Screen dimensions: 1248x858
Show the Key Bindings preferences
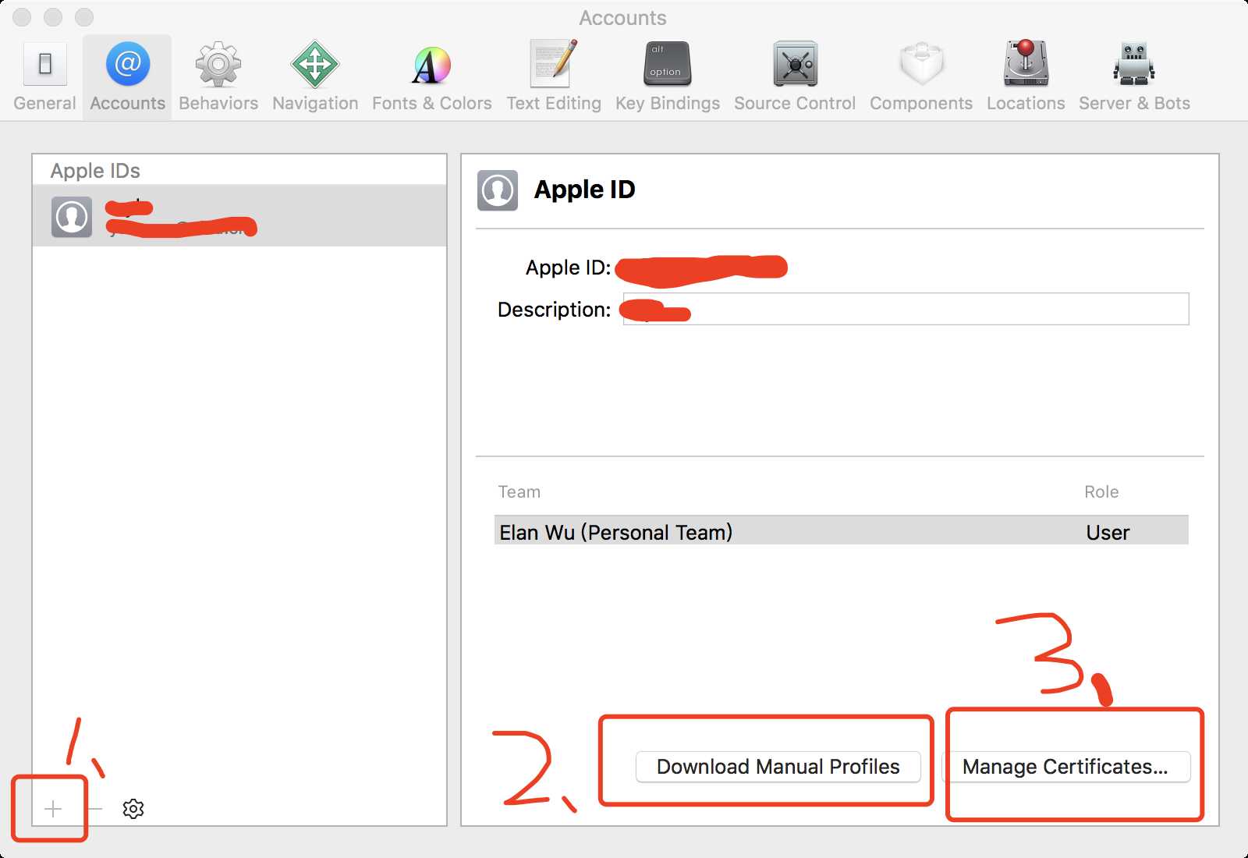click(668, 77)
